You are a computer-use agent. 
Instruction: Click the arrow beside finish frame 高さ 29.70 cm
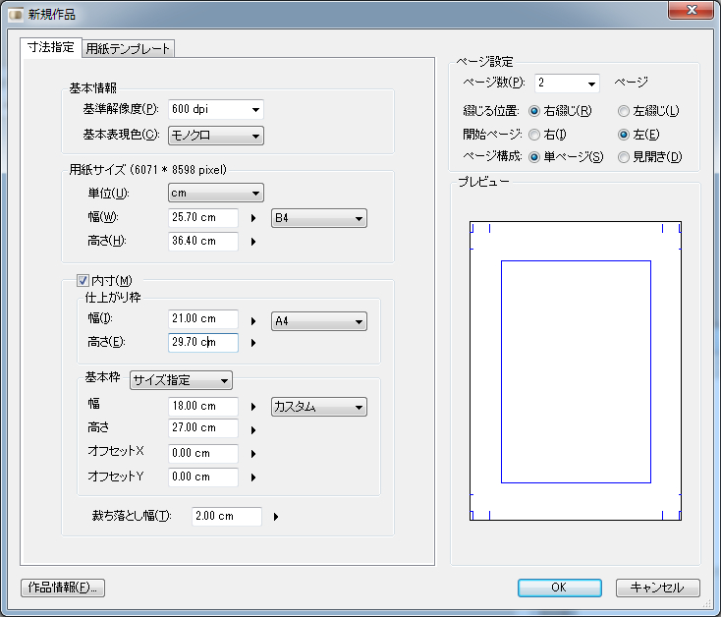[253, 343]
